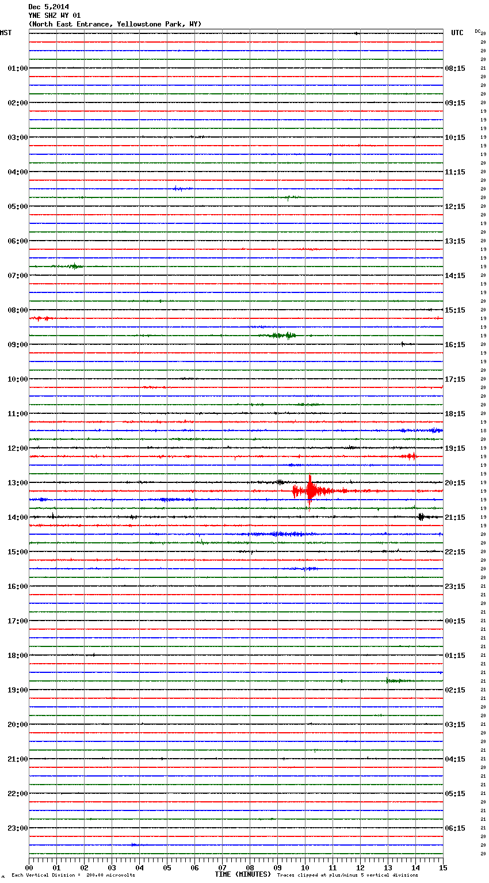Select the 16:00 MST time label
The image size is (489, 883).
pyautogui.click(x=17, y=587)
